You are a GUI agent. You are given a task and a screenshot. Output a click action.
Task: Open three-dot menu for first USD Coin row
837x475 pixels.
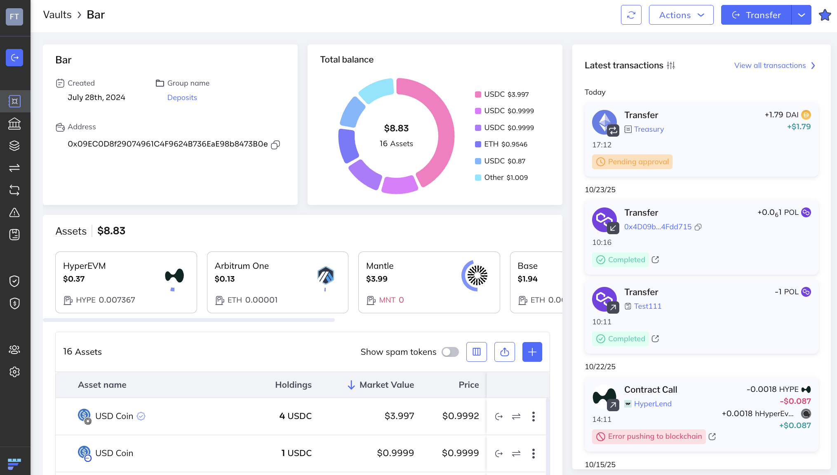point(533,416)
